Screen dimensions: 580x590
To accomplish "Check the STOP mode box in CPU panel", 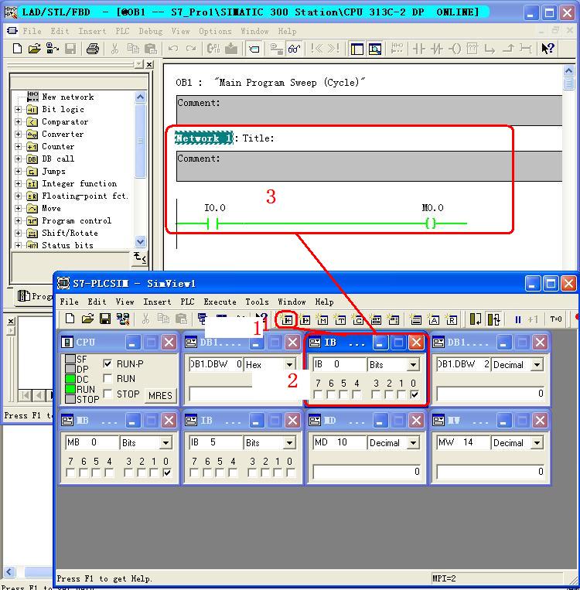I will (x=108, y=394).
